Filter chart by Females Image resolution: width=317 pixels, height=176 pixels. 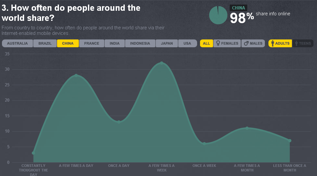(227, 43)
